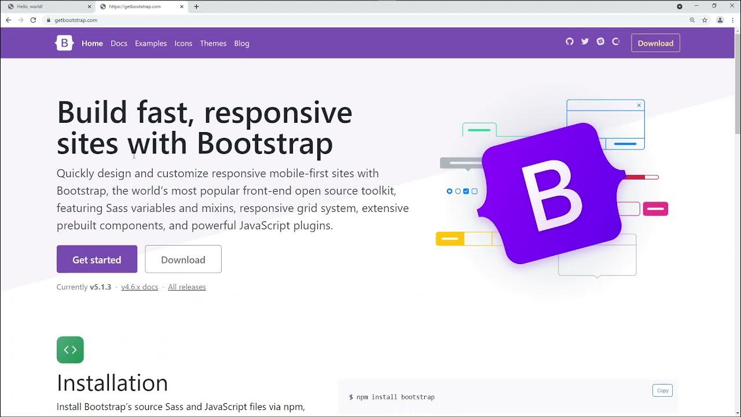Copy the npm install command
The width and height of the screenshot is (741, 417).
point(663,390)
